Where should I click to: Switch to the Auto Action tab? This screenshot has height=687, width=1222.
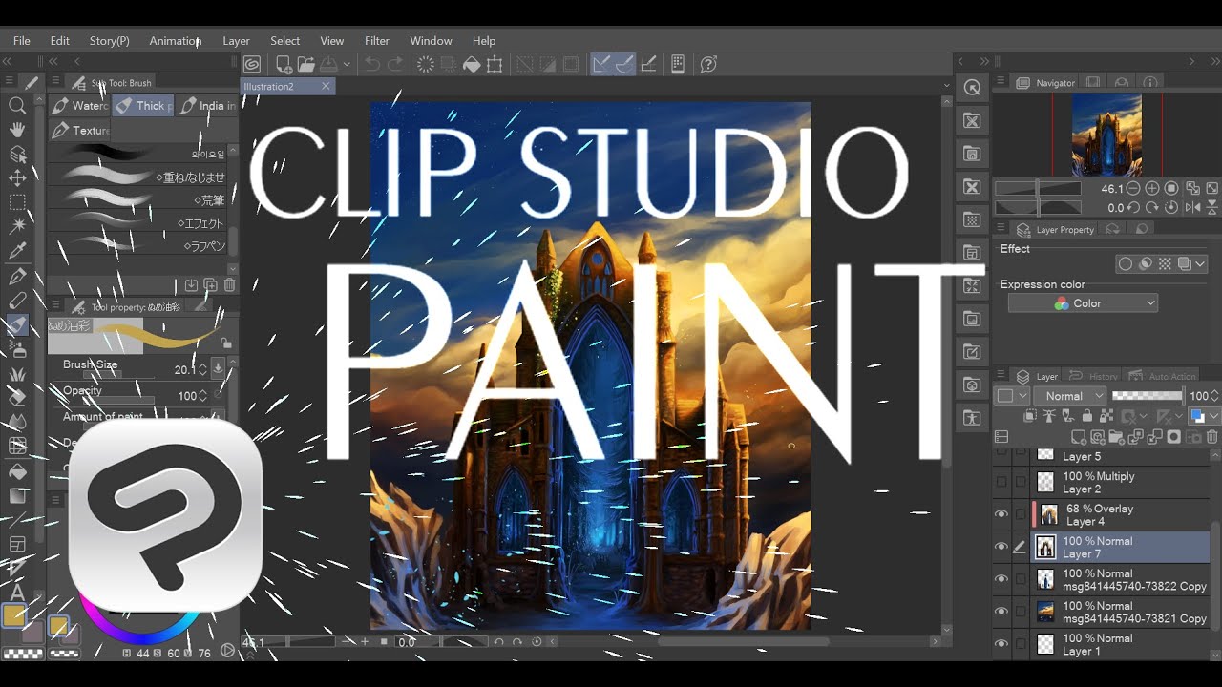click(1163, 376)
